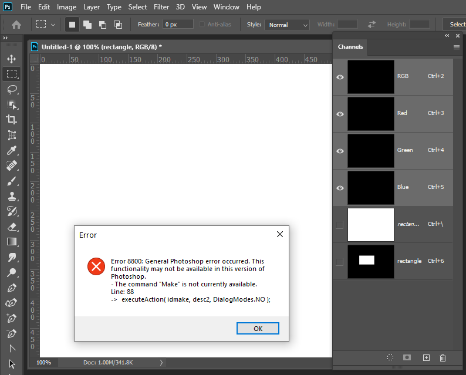Select the Dodge tool
Viewport: 466px width, 375px height.
click(x=12, y=272)
